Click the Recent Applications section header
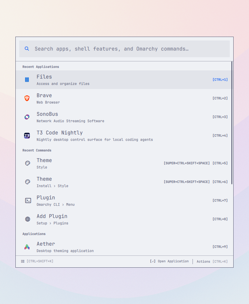This screenshot has width=249, height=304. 41,67
